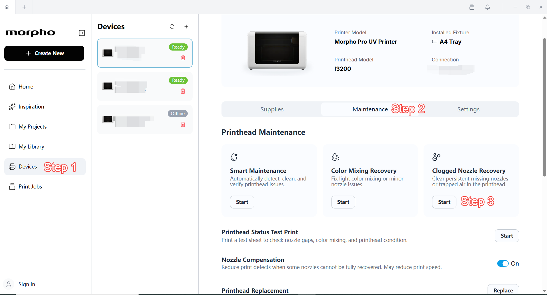Open a new tab with plus
The image size is (547, 295).
point(24,7)
